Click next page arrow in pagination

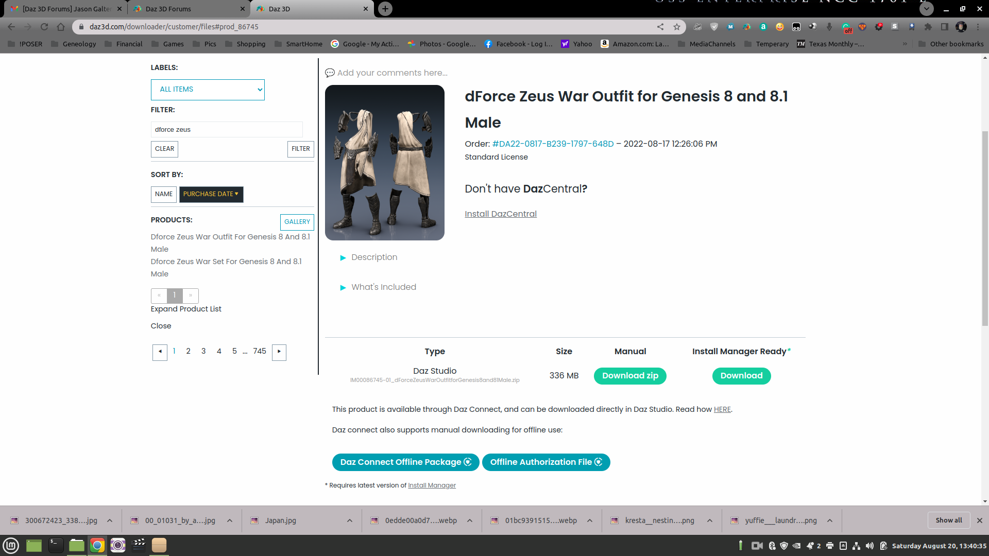click(x=279, y=352)
